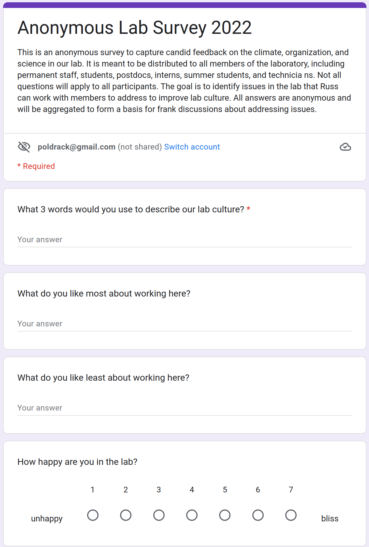
Task: Select the middle rating 4 radio button
Action: (x=192, y=515)
